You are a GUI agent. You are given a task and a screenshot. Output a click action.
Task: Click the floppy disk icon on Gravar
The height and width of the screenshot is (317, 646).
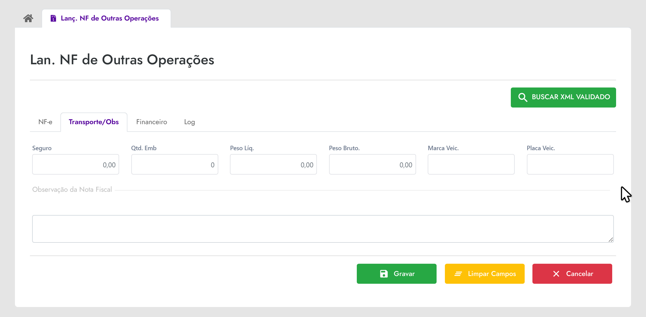[384, 274]
